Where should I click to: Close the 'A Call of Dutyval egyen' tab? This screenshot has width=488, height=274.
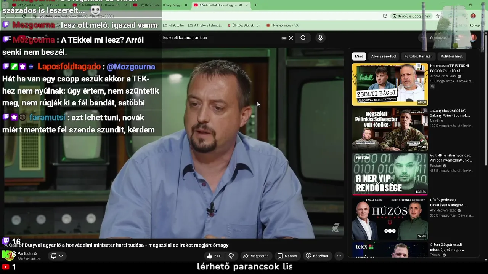(x=246, y=5)
